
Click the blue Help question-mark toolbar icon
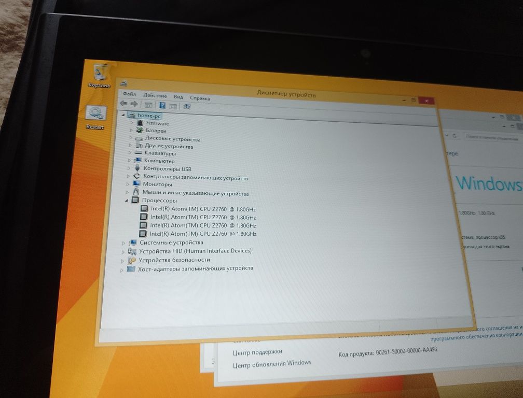click(x=162, y=106)
